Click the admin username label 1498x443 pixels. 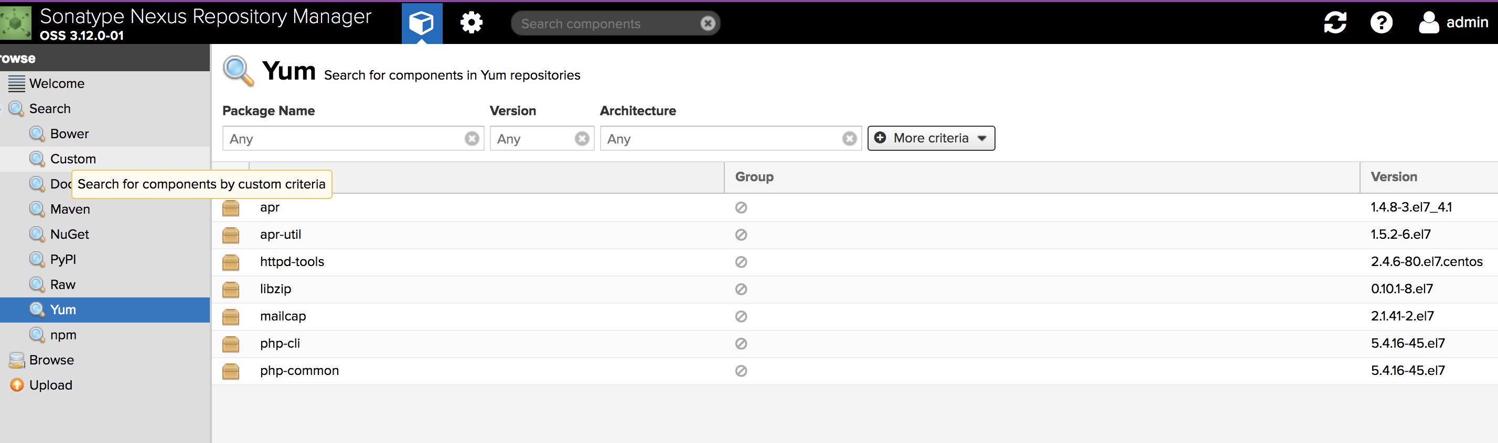(x=1467, y=23)
